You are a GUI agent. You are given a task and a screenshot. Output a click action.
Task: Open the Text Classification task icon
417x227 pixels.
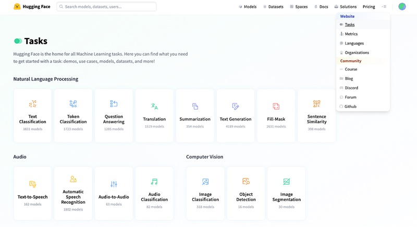point(32,104)
